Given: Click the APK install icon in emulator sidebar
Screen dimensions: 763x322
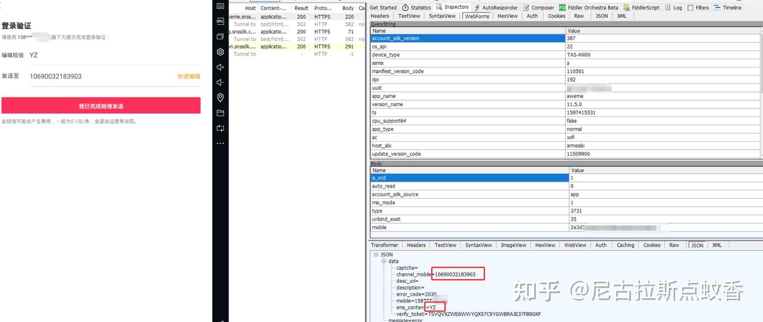Looking at the screenshot, I should [x=220, y=22].
